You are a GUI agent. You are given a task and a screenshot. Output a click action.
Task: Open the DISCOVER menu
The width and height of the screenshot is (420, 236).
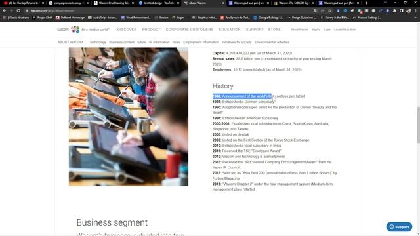[127, 29]
